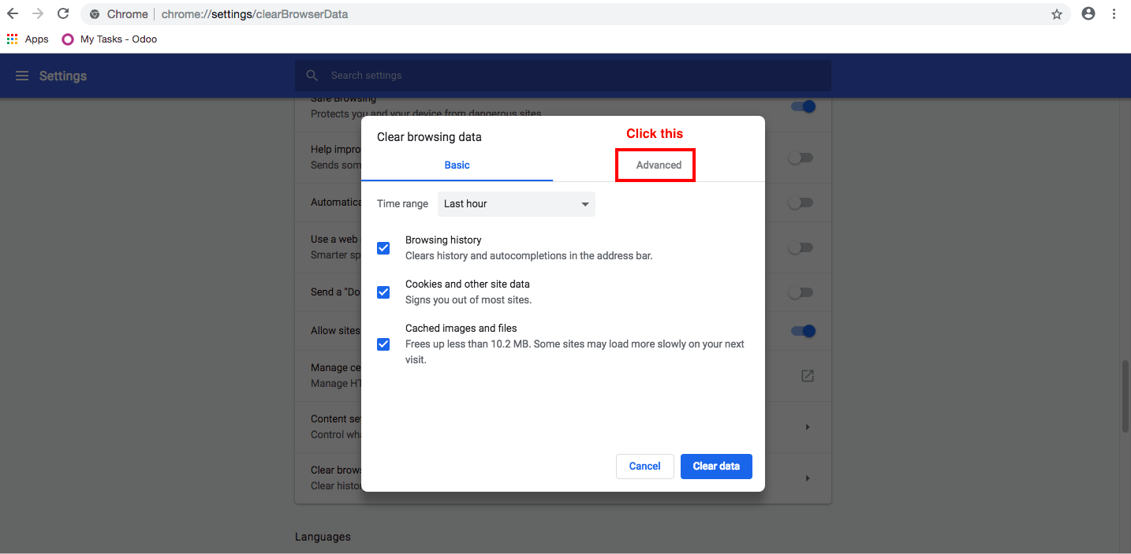
Task: Click 'Signs you out of most sites.' text
Action: coord(468,299)
